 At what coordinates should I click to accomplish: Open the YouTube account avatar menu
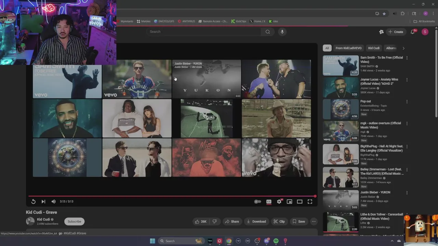425,32
